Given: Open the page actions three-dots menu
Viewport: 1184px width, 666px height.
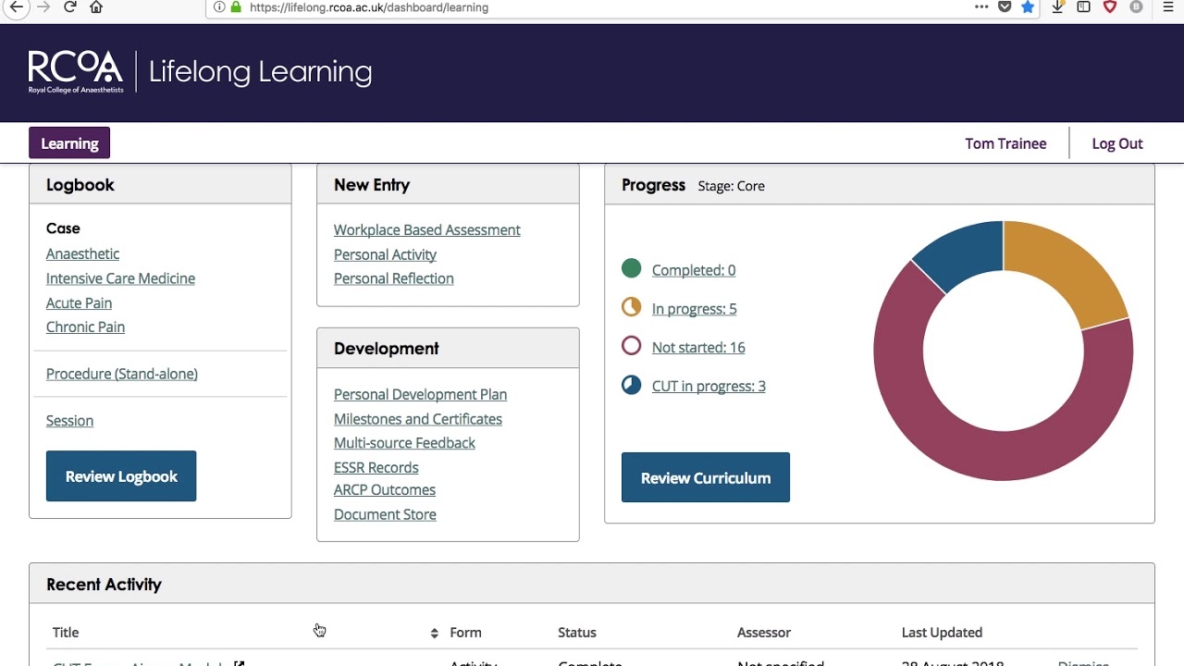Looking at the screenshot, I should (981, 6).
